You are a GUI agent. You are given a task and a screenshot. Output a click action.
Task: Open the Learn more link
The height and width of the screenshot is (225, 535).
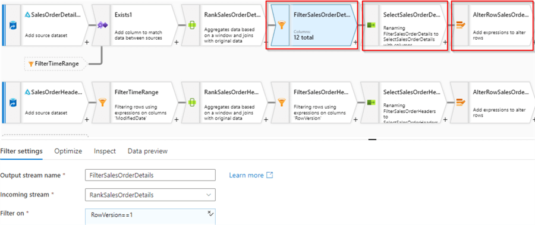pyautogui.click(x=246, y=175)
